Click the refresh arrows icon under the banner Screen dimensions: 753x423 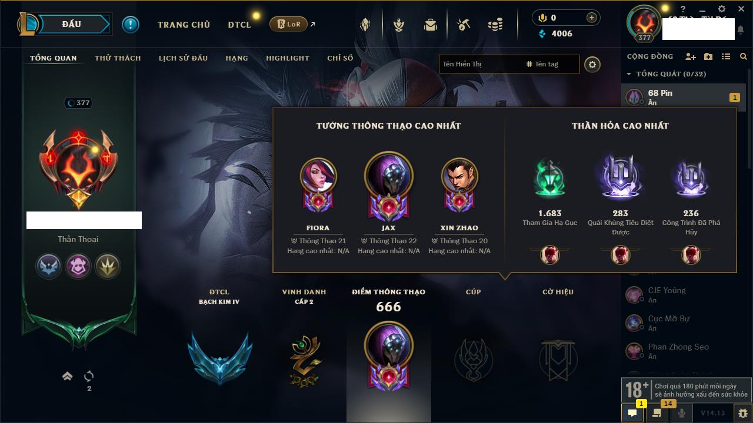pyautogui.click(x=89, y=376)
